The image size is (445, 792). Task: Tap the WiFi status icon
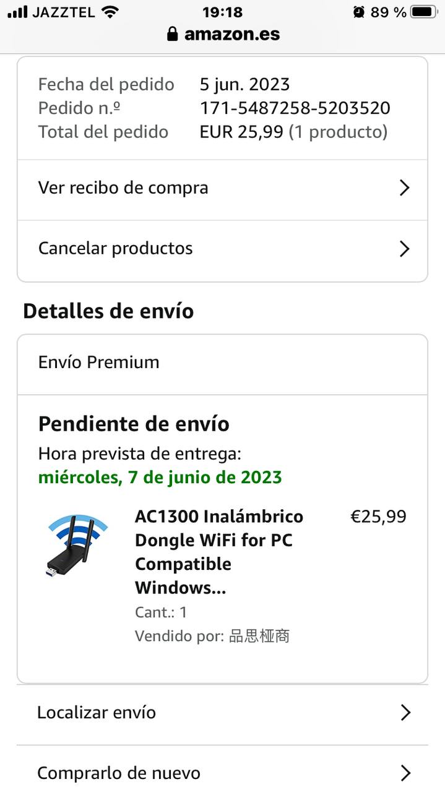(x=110, y=12)
